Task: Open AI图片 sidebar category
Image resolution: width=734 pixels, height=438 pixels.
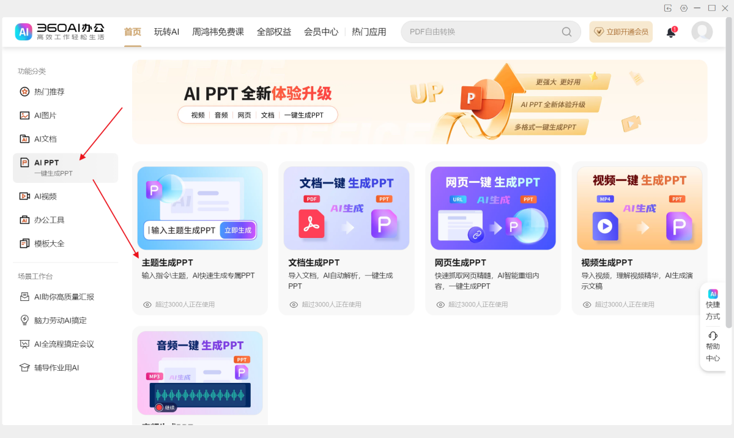Action: 45,115
